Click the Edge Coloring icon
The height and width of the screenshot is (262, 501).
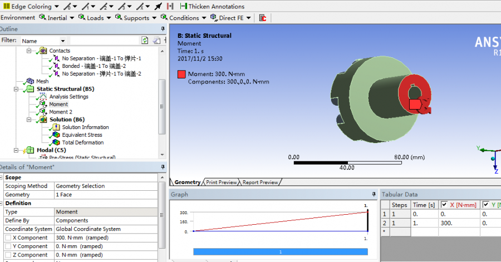coord(6,7)
